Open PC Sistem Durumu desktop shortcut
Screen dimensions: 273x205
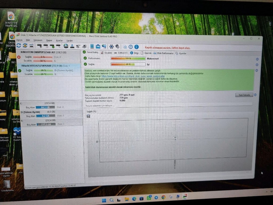[x=17, y=134]
